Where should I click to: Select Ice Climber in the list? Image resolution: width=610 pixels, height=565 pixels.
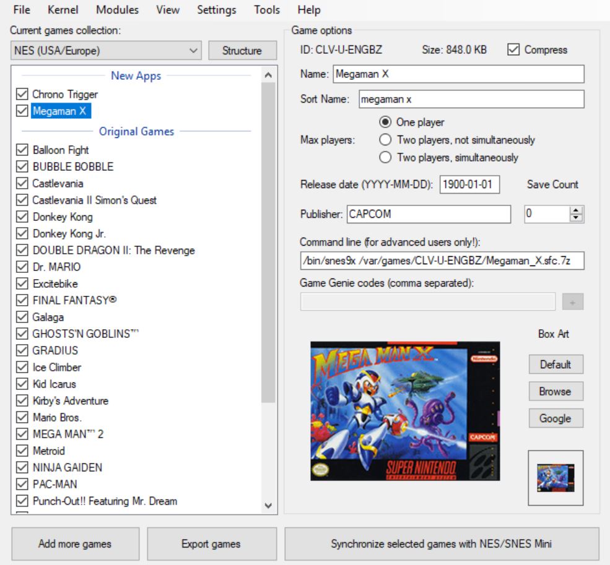(x=57, y=367)
